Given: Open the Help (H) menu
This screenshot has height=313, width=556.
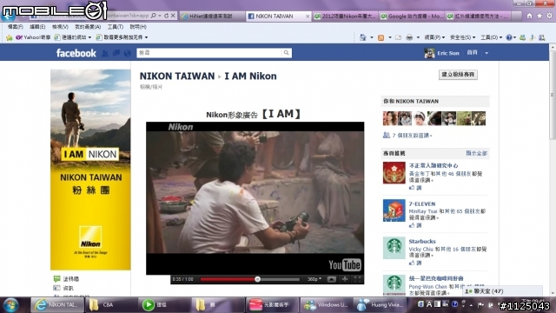Looking at the screenshot, I should (138, 27).
